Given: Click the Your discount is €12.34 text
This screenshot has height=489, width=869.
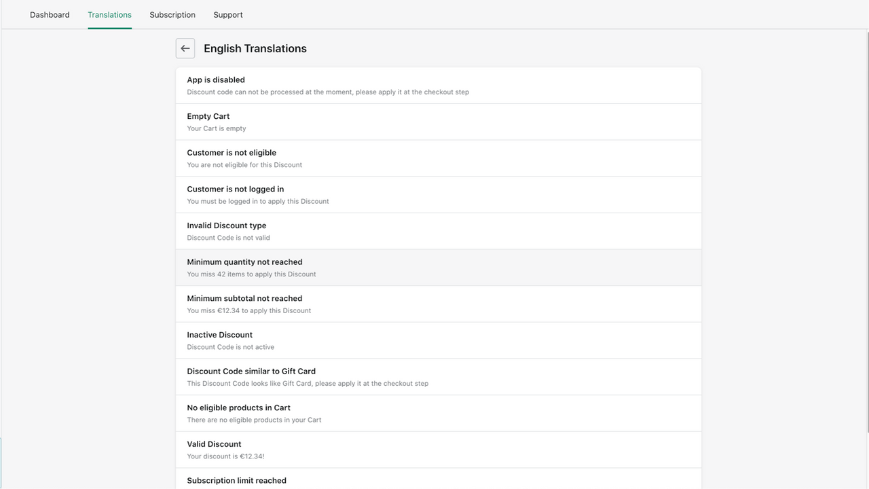Looking at the screenshot, I should click(x=225, y=456).
